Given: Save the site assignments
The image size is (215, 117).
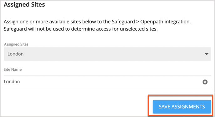Looking at the screenshot, I should tap(182, 107).
